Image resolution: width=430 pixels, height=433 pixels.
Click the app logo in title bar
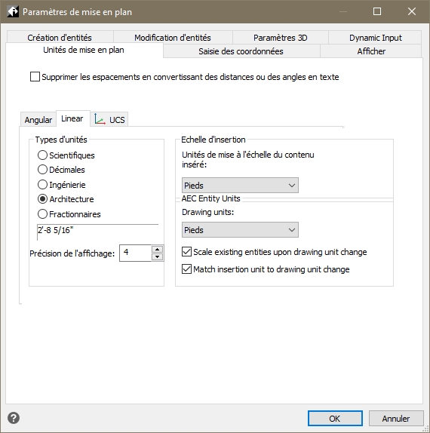click(x=13, y=11)
